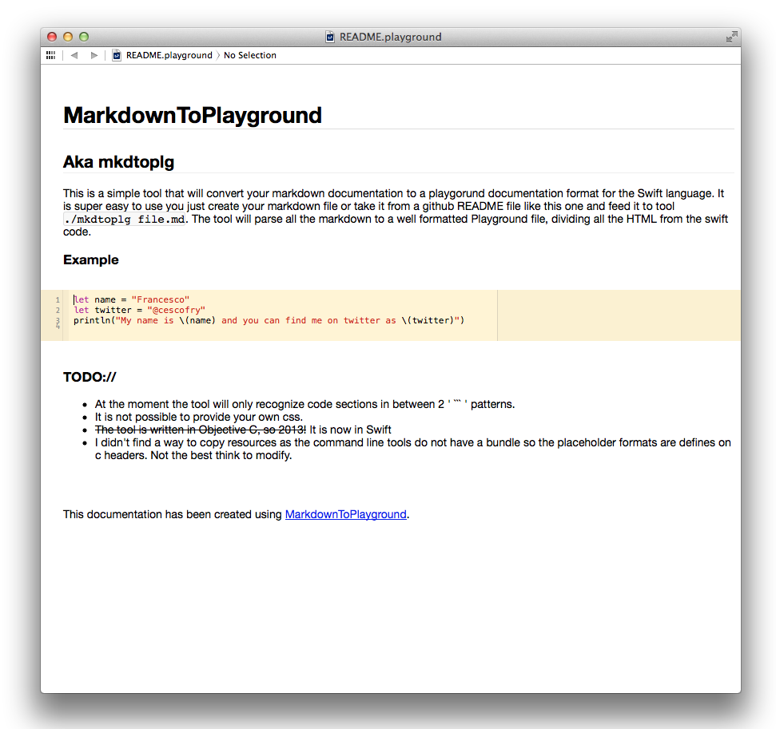Navigate back using the left jump bar arrow
The width and height of the screenshot is (776, 729).
(74, 54)
